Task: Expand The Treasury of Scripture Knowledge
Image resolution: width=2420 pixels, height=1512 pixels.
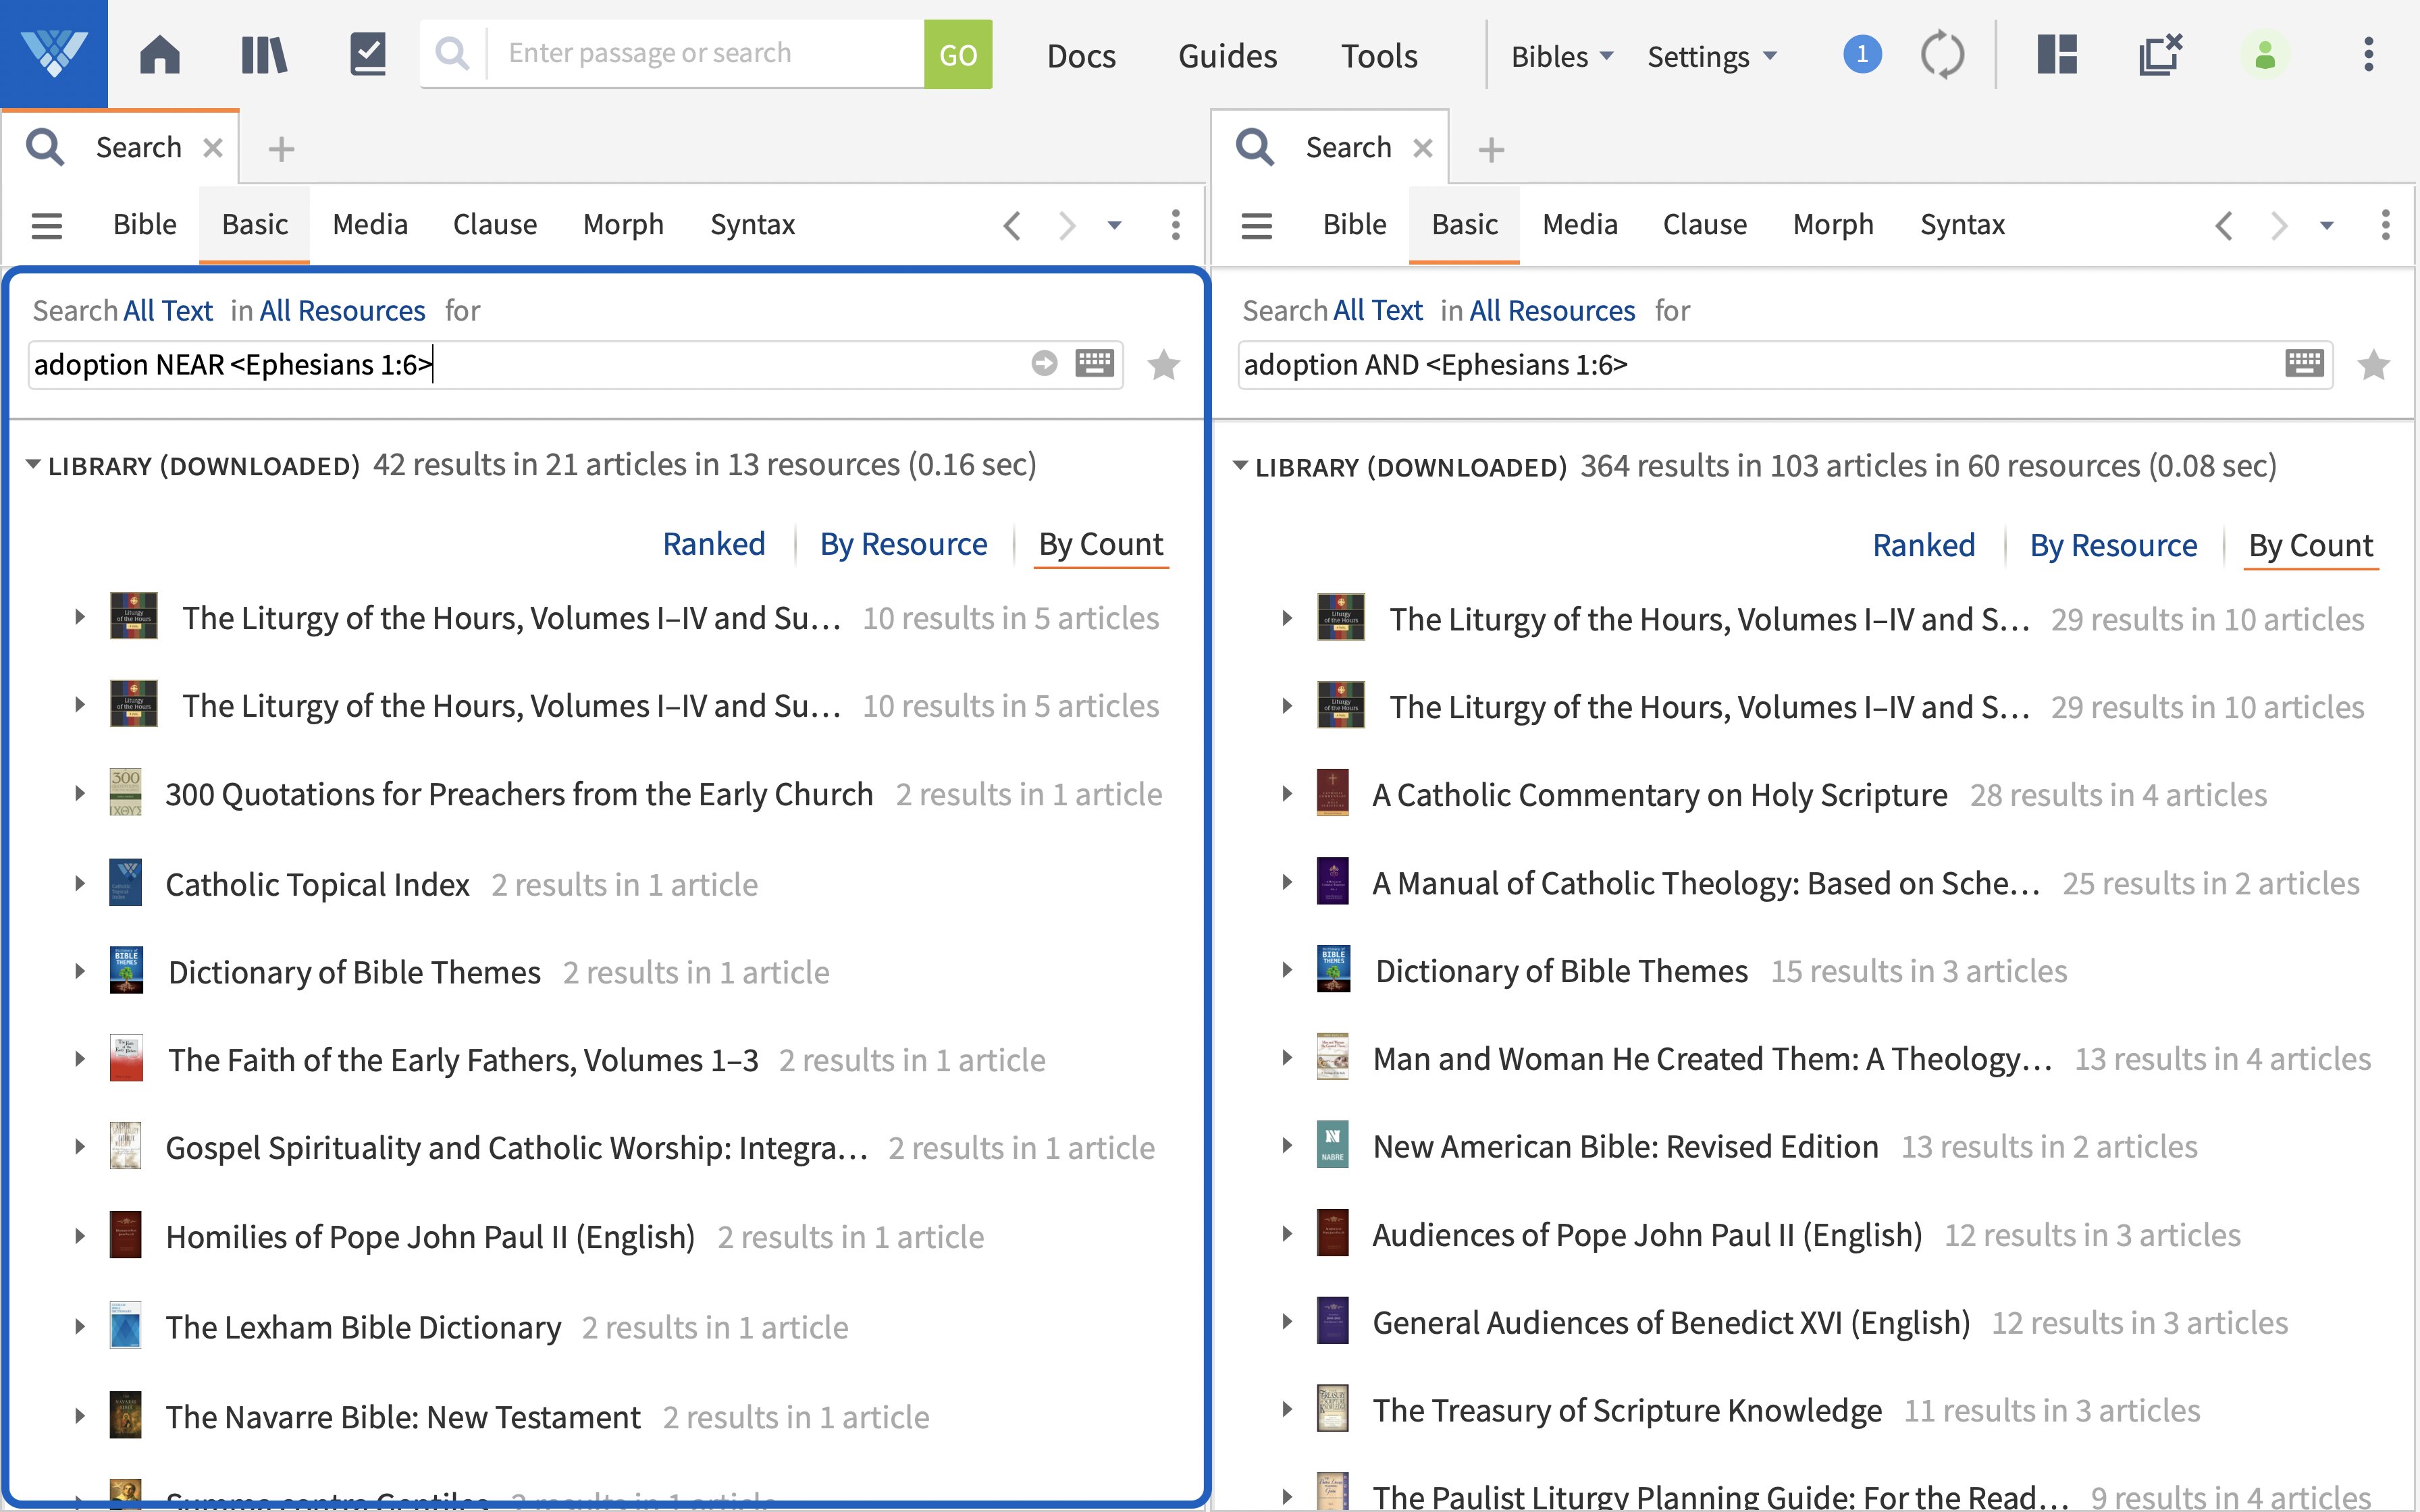Action: pos(1288,1410)
